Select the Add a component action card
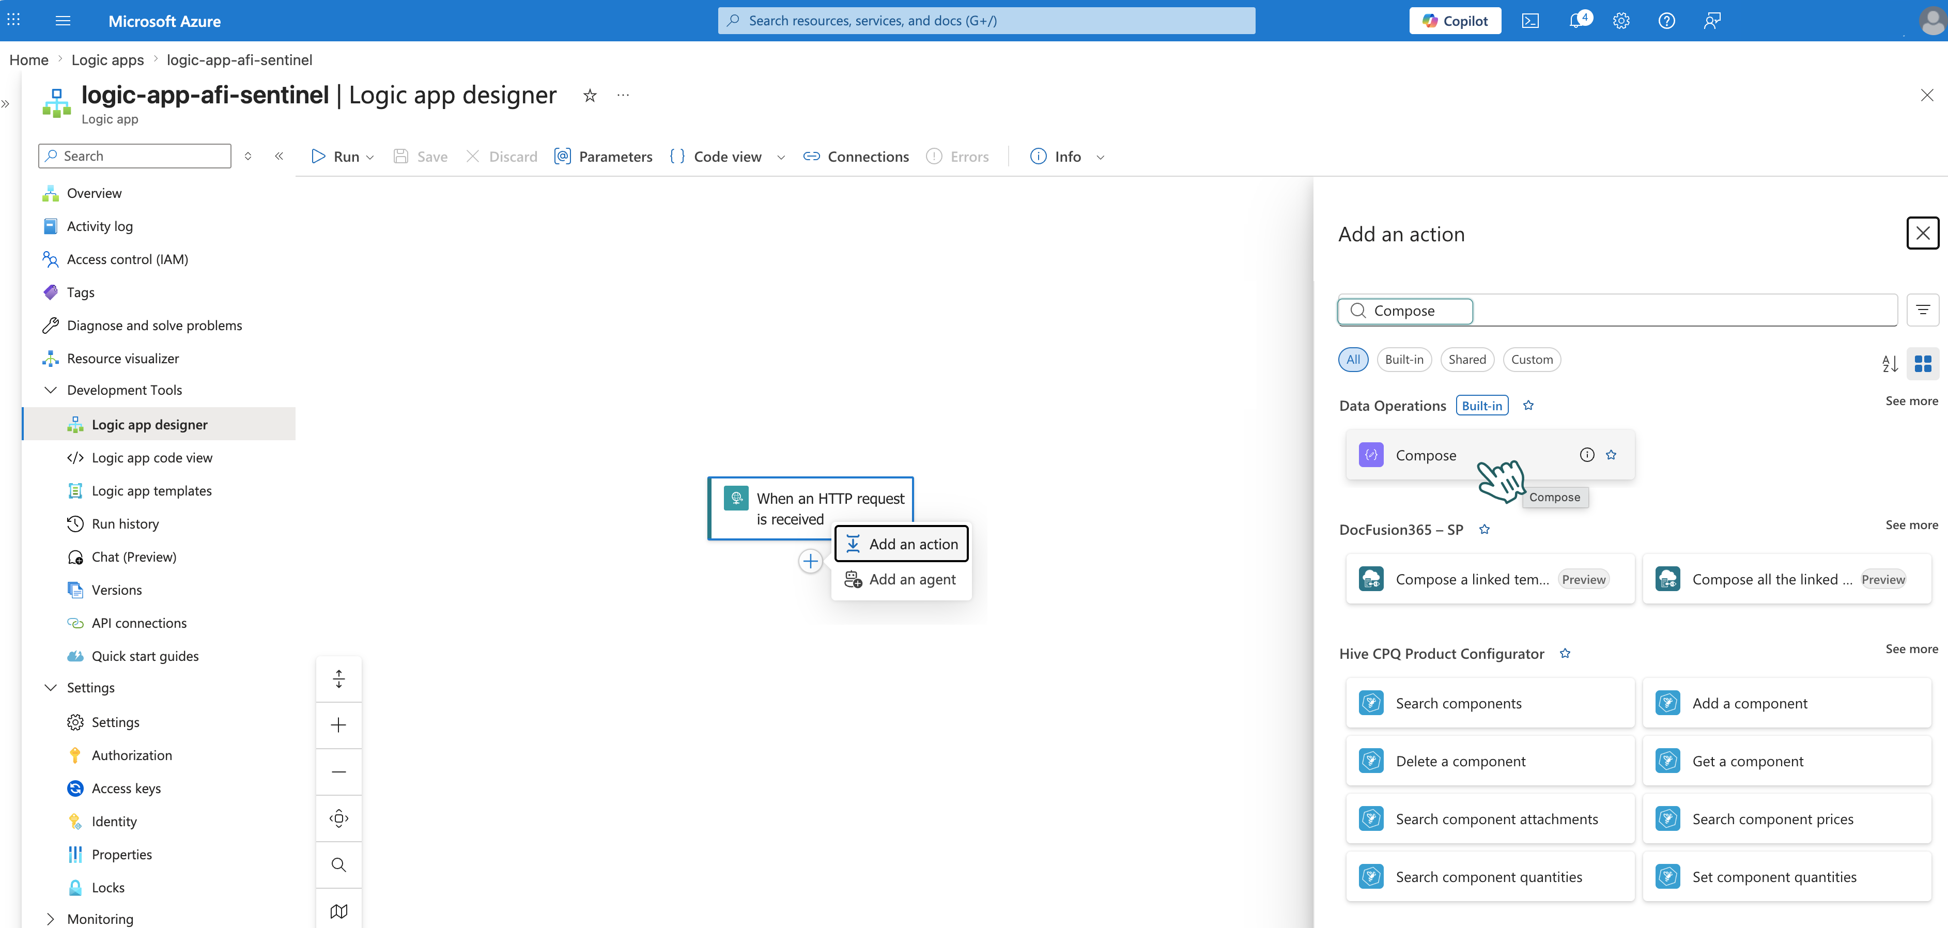 pyautogui.click(x=1786, y=703)
